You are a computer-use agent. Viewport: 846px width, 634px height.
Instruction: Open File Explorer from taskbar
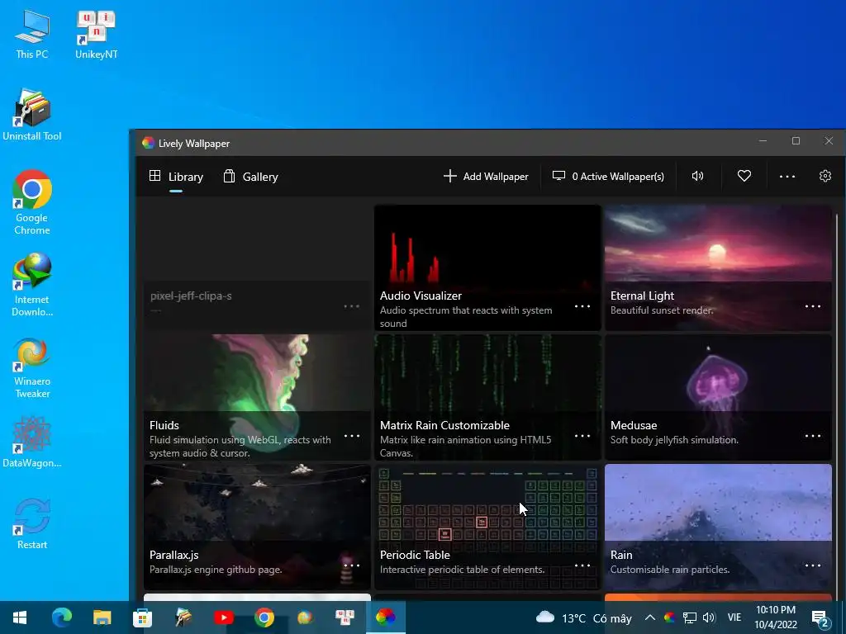(x=102, y=617)
